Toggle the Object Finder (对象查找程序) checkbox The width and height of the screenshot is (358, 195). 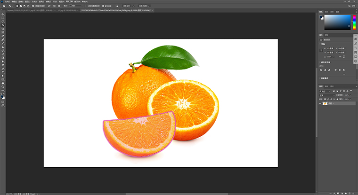34,6
